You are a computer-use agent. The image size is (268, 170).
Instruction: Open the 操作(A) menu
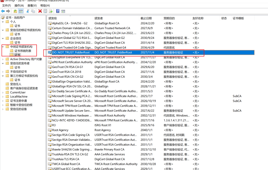click(19, 6)
